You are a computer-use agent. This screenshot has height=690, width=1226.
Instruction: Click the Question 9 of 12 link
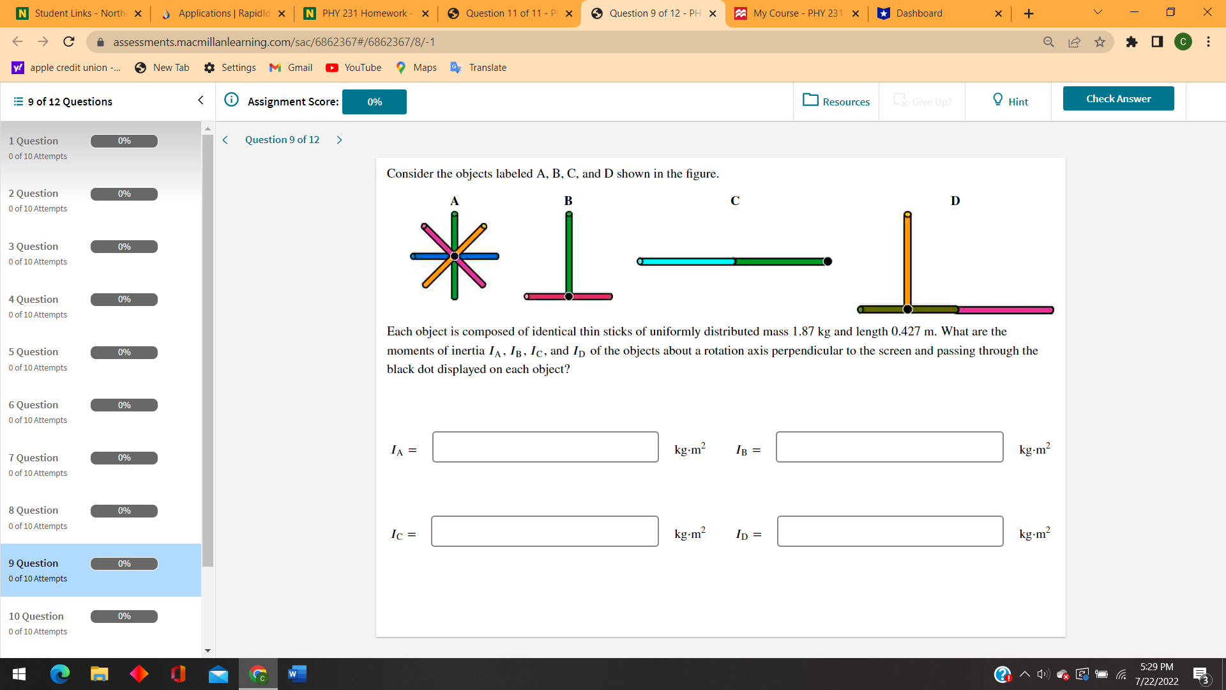[x=282, y=139]
